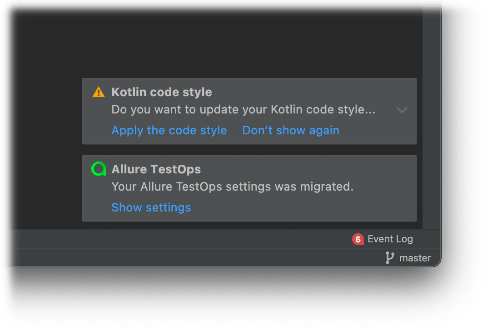
Task: Expand the Kotlin code style notification chevron
Action: (x=402, y=110)
